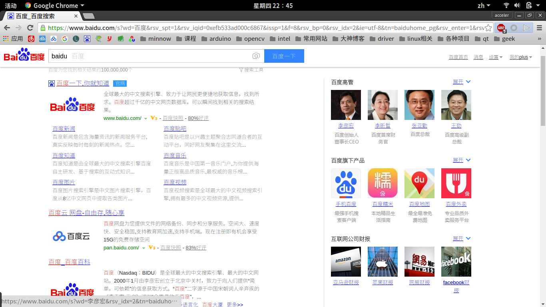Click the facebook financial report thumbnail
Viewport: 546px width, 307px height.
tap(456, 261)
